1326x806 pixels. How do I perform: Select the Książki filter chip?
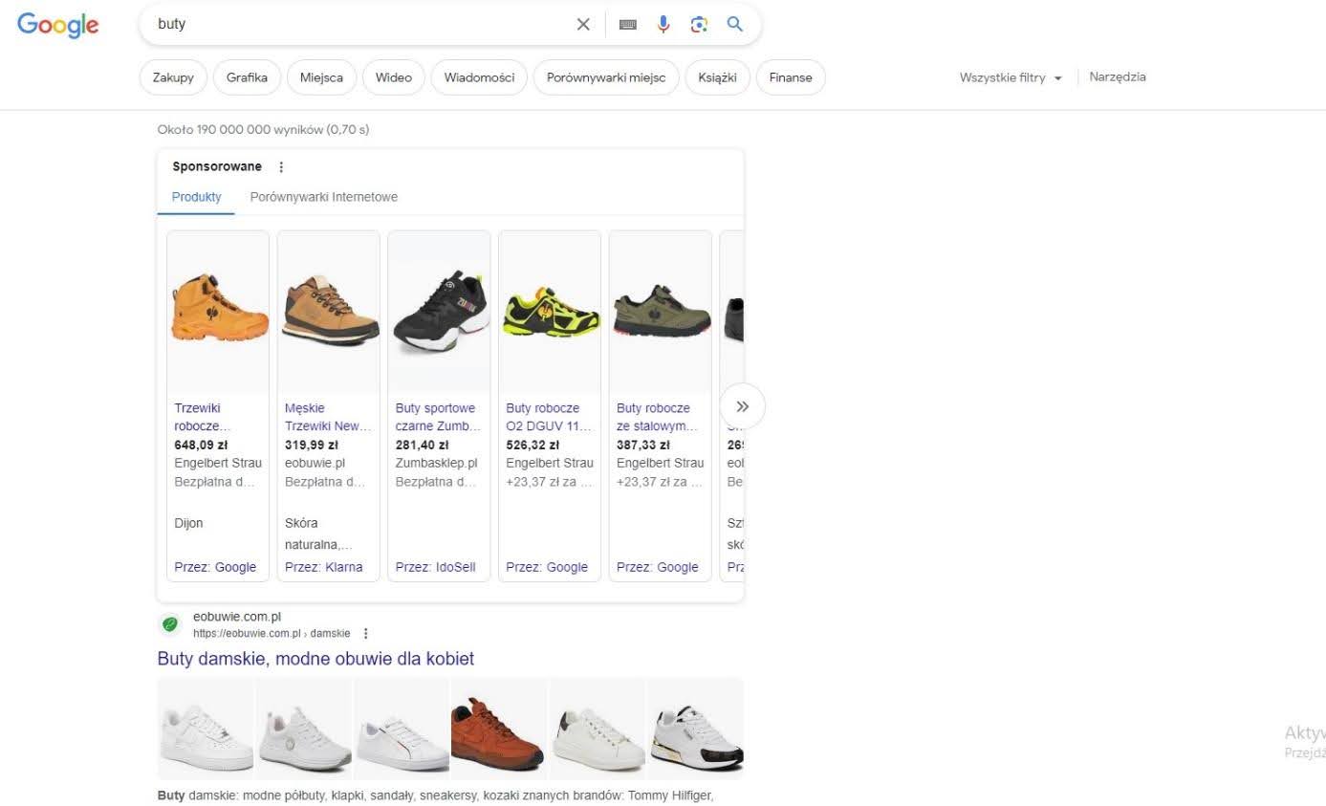(x=717, y=77)
